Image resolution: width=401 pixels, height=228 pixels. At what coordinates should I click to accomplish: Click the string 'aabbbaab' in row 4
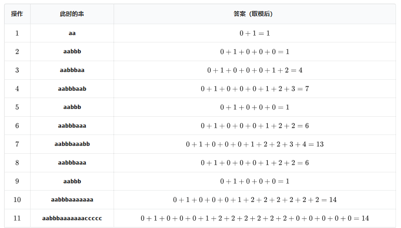72,88
